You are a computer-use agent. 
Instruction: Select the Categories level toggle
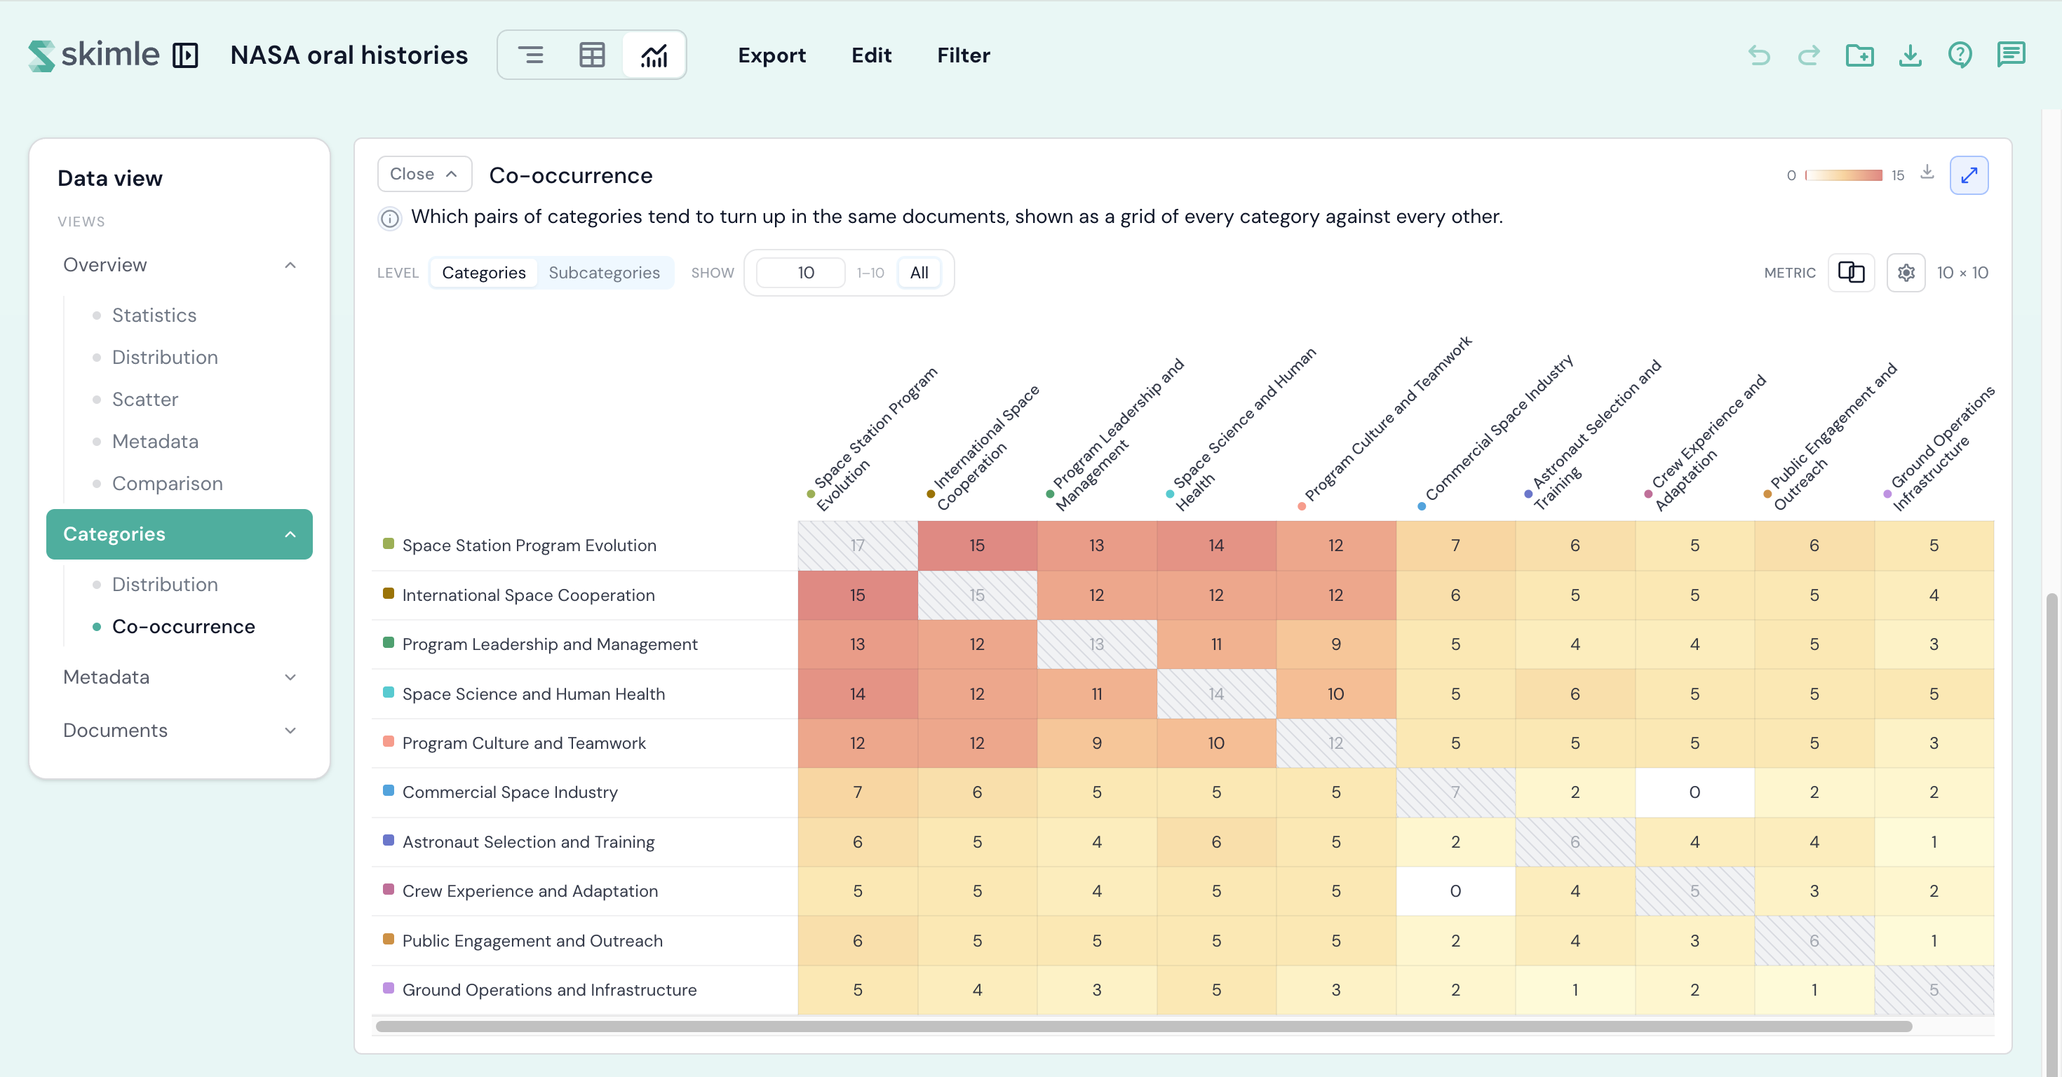coord(483,273)
